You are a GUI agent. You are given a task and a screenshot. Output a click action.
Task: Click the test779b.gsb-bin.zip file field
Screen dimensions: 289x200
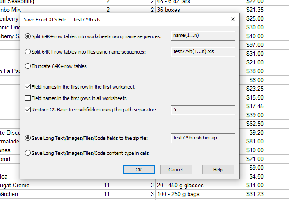click(203, 139)
